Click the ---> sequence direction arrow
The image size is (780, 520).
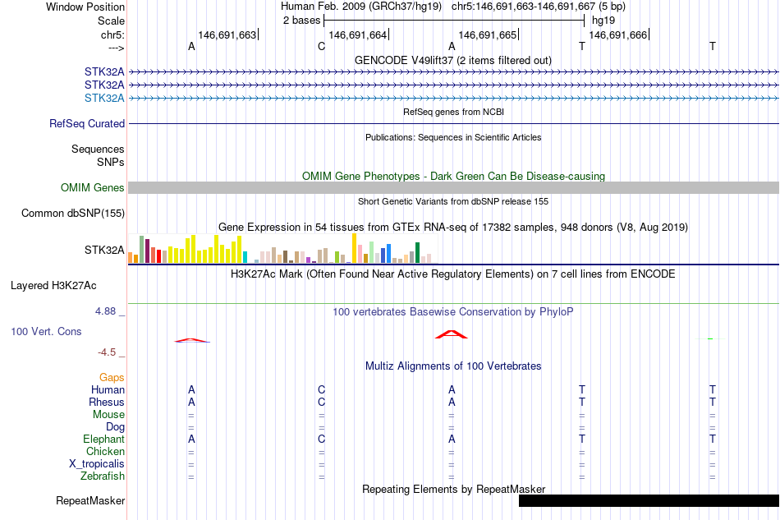pos(116,48)
